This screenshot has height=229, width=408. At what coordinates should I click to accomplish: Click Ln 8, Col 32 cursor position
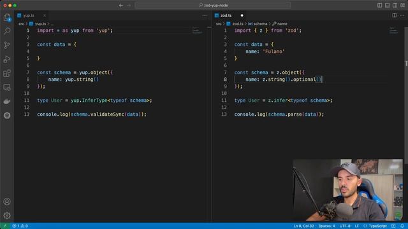pyautogui.click(x=303, y=226)
